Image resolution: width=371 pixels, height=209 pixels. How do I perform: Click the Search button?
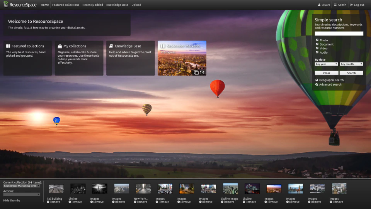[351, 73]
